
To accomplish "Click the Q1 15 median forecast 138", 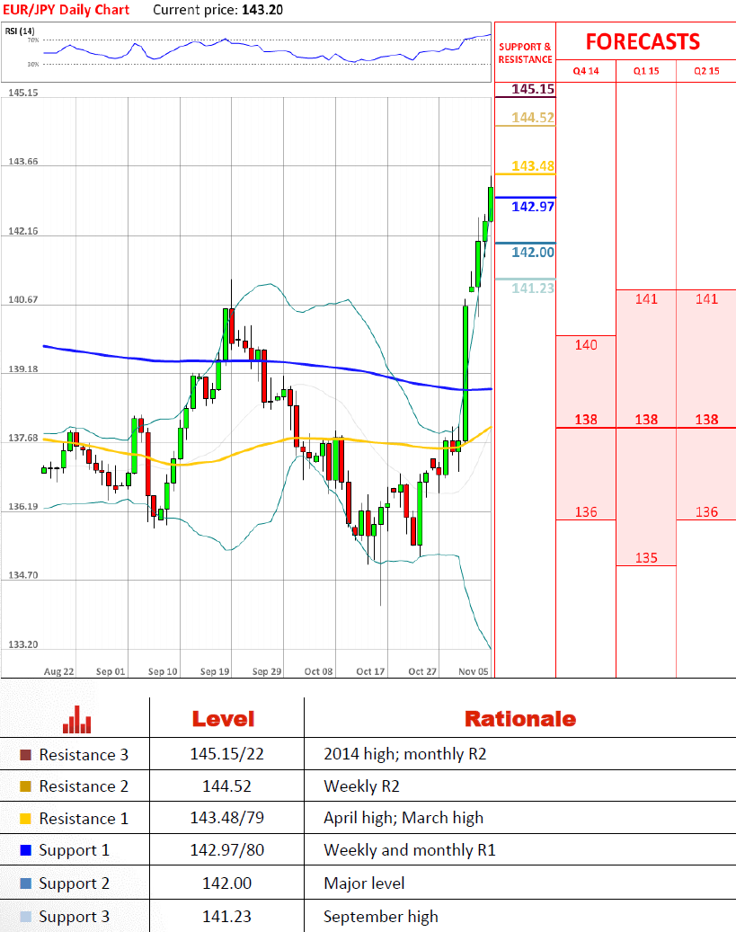I will pyautogui.click(x=645, y=420).
